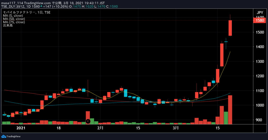
Task: Click the 1300 price axis label
Action: coord(260,61)
